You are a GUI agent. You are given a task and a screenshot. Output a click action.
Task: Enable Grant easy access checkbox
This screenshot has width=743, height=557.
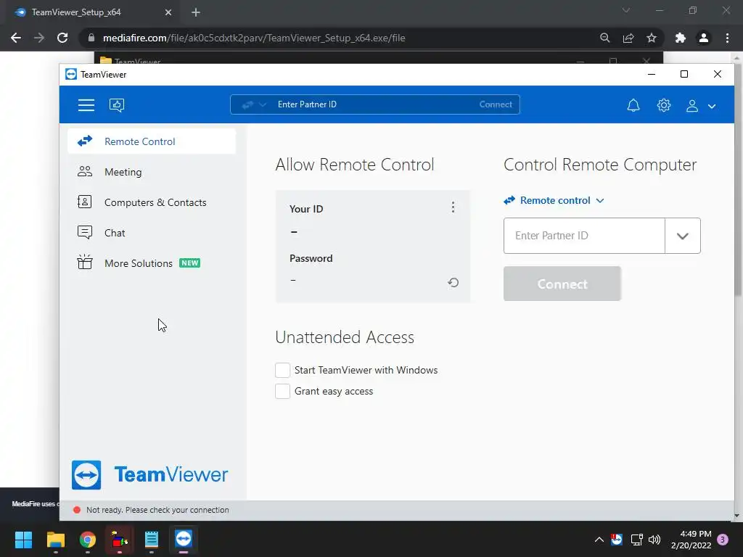coord(282,391)
